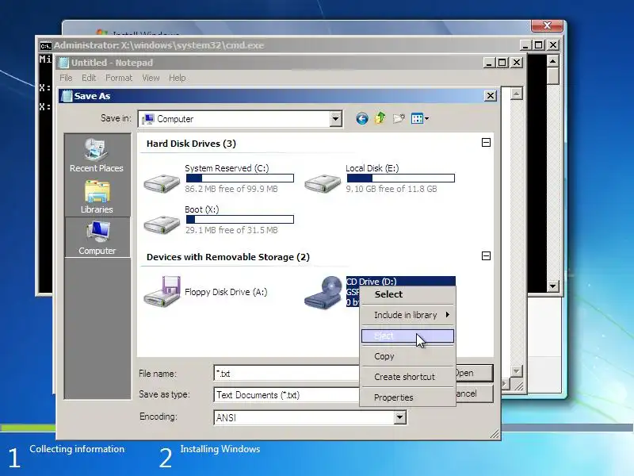Viewport: 634px width, 476px height.
Task: Click Notepad vertical scrollbar up arrow
Action: coord(517,94)
